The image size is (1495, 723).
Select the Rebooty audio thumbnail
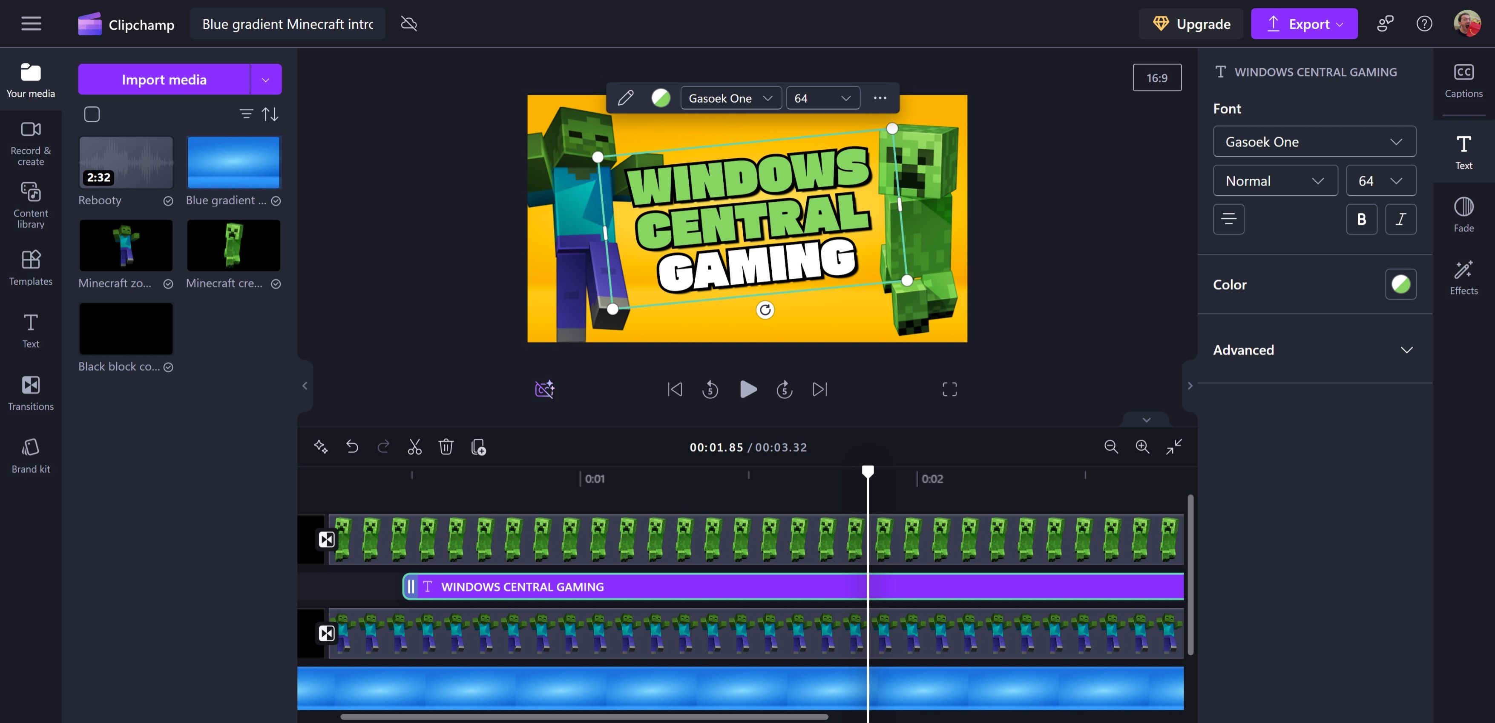pos(126,163)
